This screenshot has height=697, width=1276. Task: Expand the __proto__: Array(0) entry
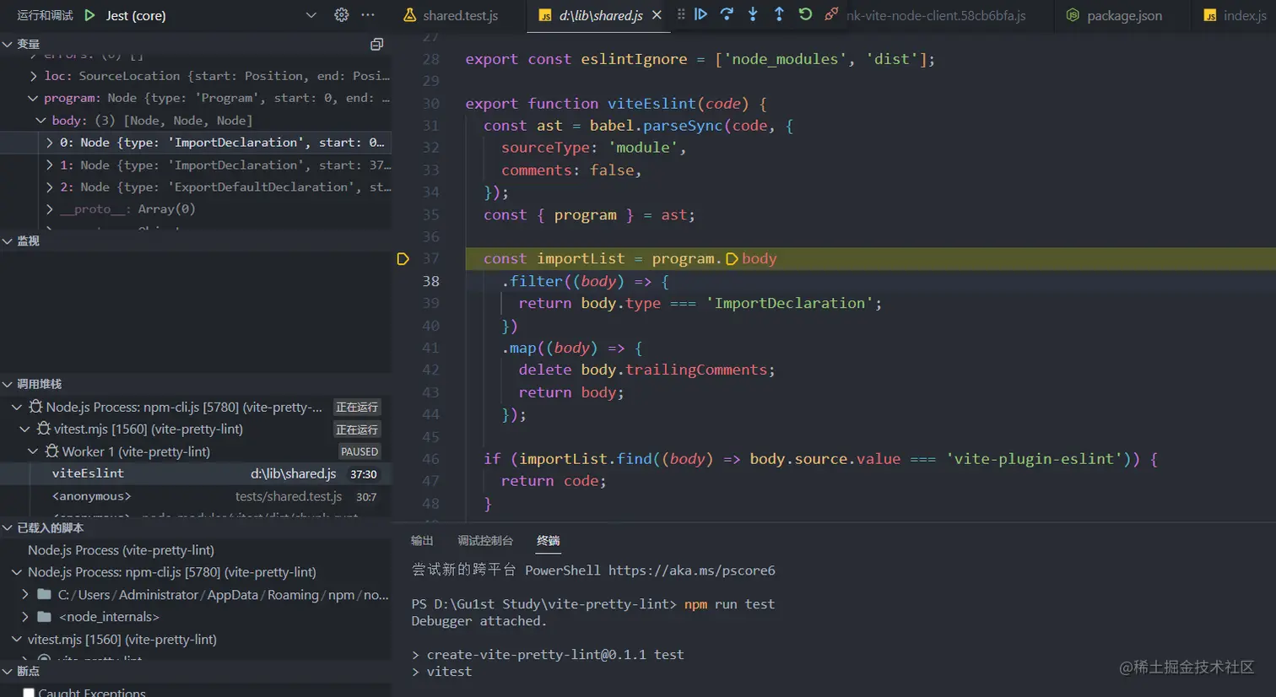(x=49, y=209)
